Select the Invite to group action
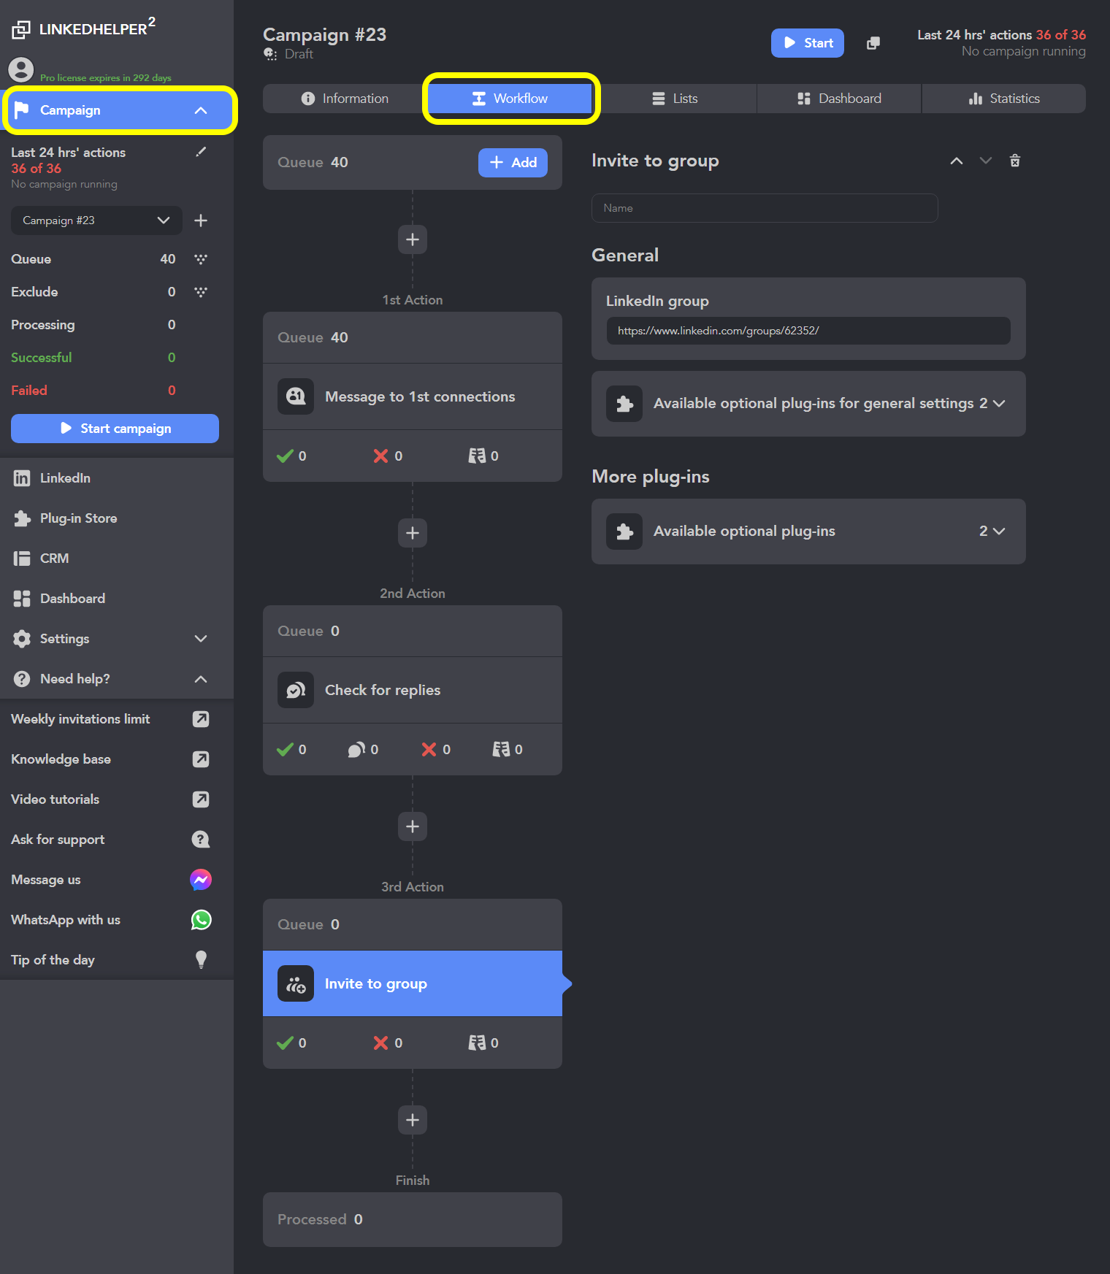This screenshot has width=1110, height=1274. 413,983
